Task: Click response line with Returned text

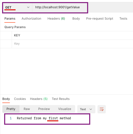Action: tap(44, 118)
